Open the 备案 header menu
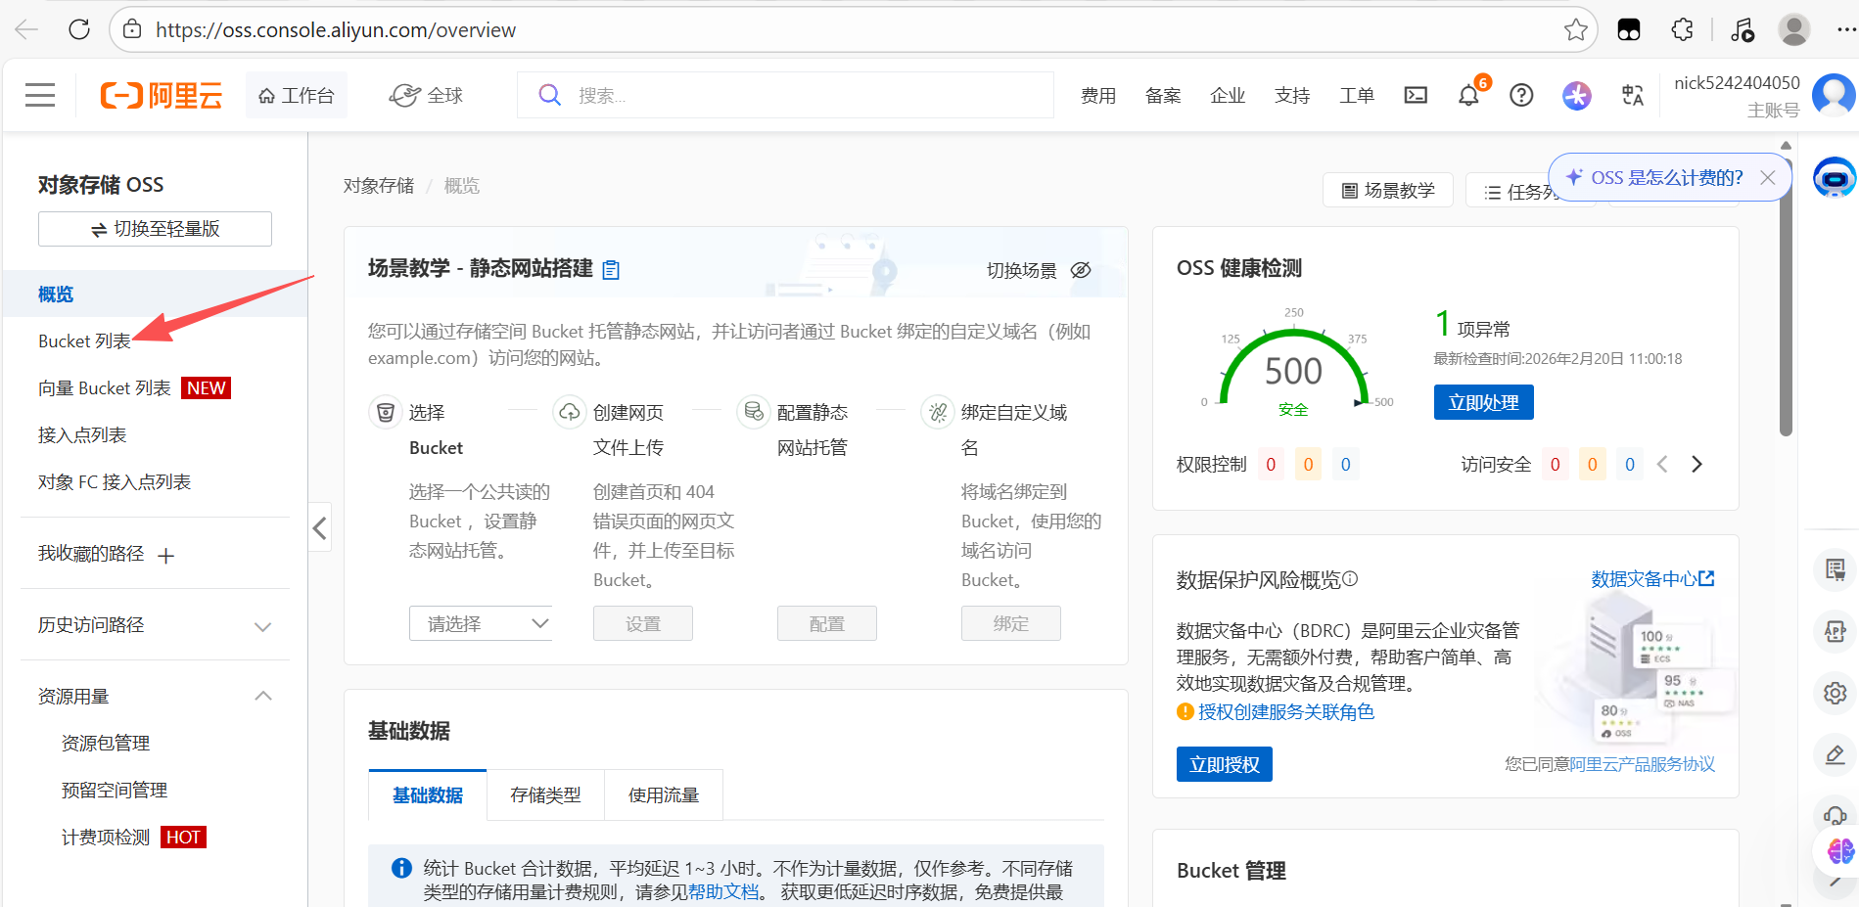 point(1162,95)
